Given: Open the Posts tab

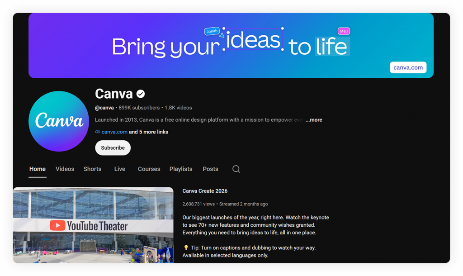Looking at the screenshot, I should [211, 169].
